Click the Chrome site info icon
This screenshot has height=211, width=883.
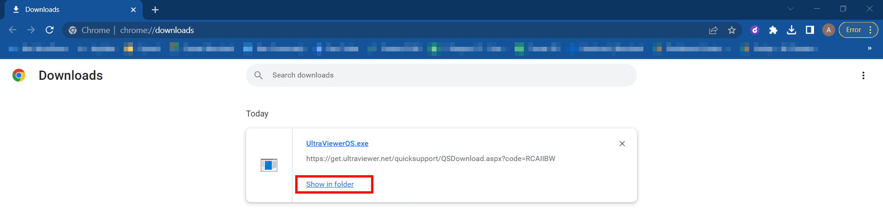tap(73, 30)
